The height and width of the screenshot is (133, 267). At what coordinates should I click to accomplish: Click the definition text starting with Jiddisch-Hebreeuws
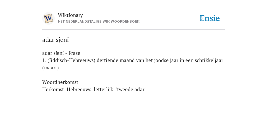coord(133,64)
